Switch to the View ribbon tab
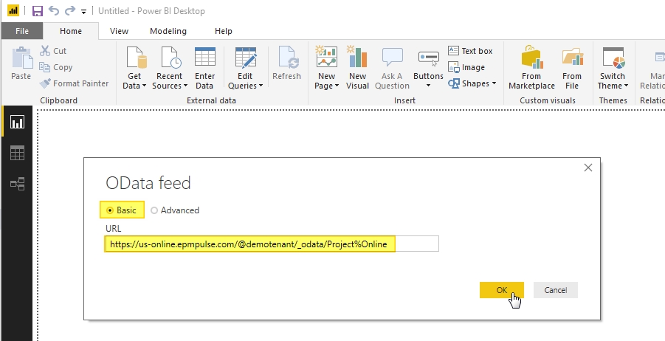The height and width of the screenshot is (341, 665). point(119,31)
